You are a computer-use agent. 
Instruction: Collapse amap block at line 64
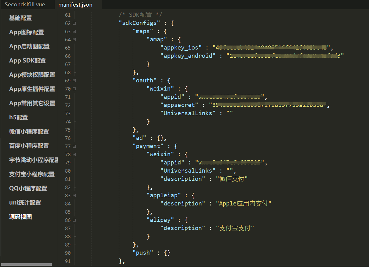pos(74,39)
